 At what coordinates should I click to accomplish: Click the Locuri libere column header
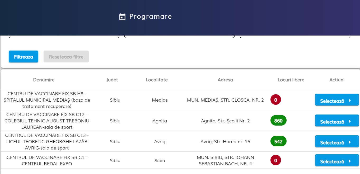(291, 80)
